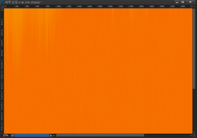Click the document title text in title bar
This screenshot has height=138, width=197.
tap(23, 2)
